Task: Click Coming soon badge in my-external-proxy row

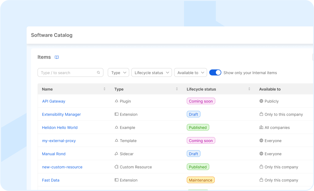Action: pos(201,141)
